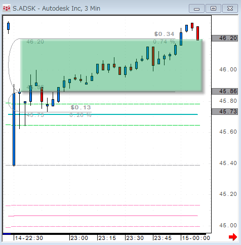The height and width of the screenshot is (245, 241).
Task: Click the 45.20 price axis label
Action: [228, 194]
